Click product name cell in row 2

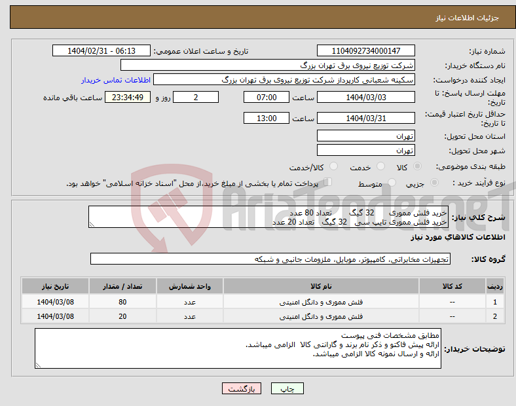[x=321, y=316]
